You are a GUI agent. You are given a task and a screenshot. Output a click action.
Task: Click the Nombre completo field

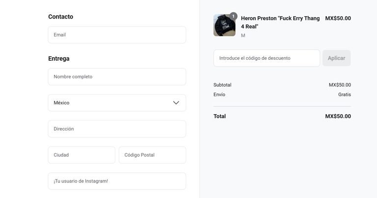[116, 77]
